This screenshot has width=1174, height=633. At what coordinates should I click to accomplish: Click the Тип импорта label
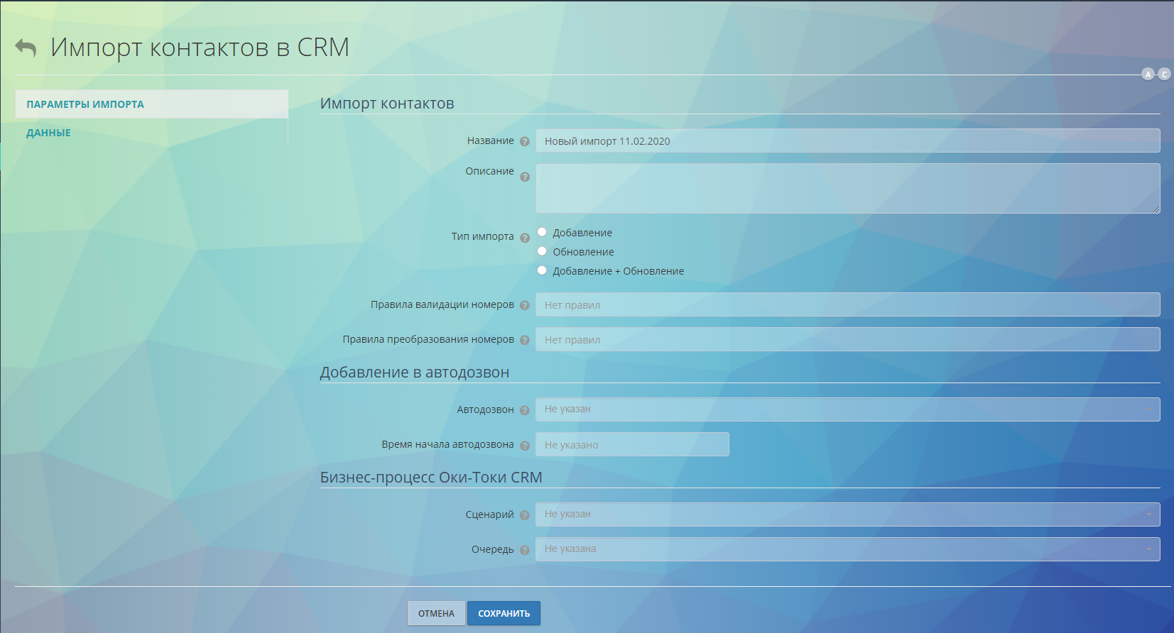(x=482, y=236)
